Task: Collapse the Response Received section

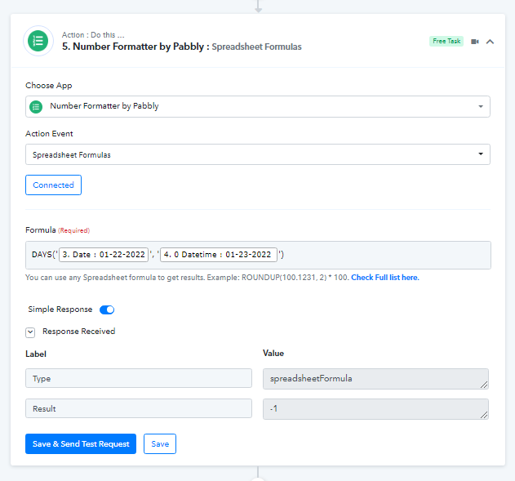Action: pyautogui.click(x=30, y=332)
